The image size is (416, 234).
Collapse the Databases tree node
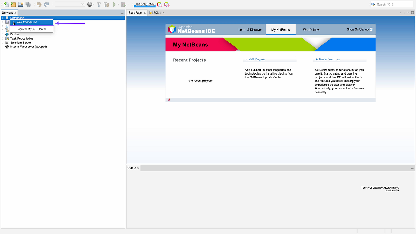pos(3,18)
